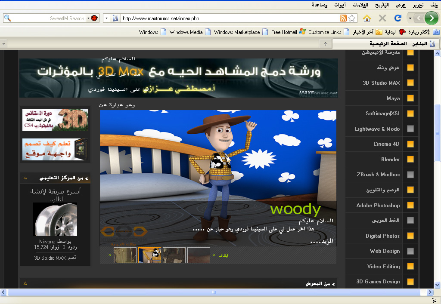Click the yellow square beside Maya

pyautogui.click(x=410, y=98)
